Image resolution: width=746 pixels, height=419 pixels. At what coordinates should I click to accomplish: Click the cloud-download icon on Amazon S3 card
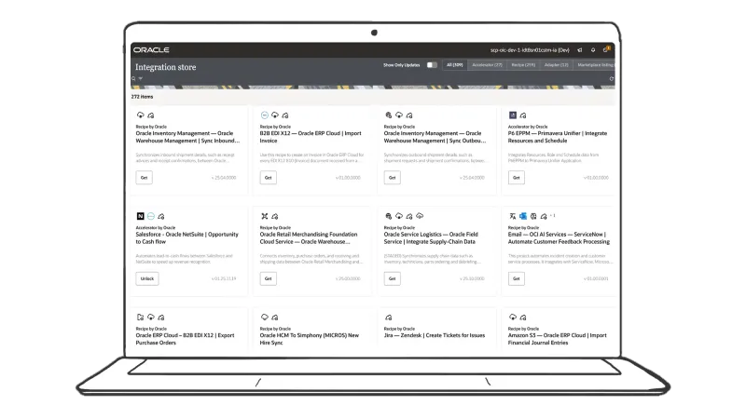tap(512, 317)
